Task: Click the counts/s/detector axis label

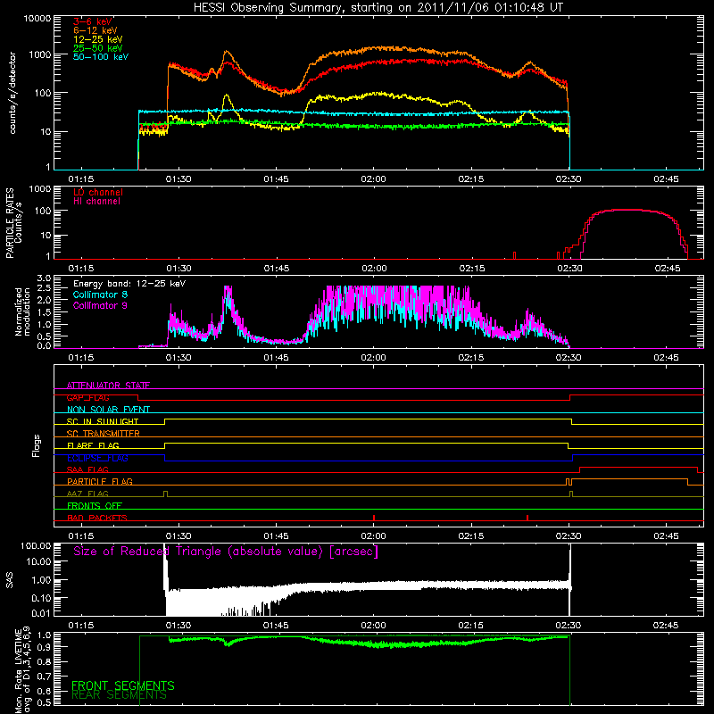Action: pyautogui.click(x=12, y=93)
